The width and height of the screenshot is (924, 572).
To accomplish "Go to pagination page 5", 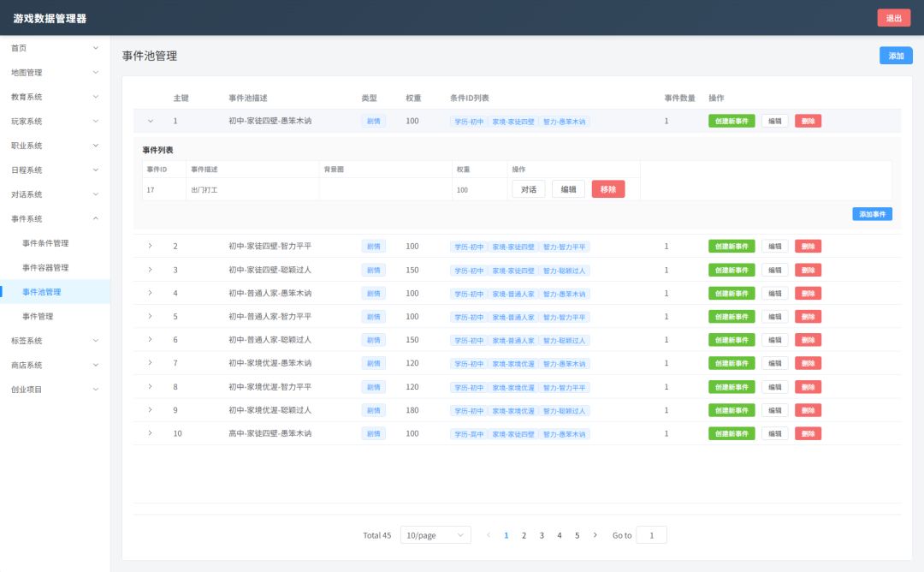I will (577, 535).
